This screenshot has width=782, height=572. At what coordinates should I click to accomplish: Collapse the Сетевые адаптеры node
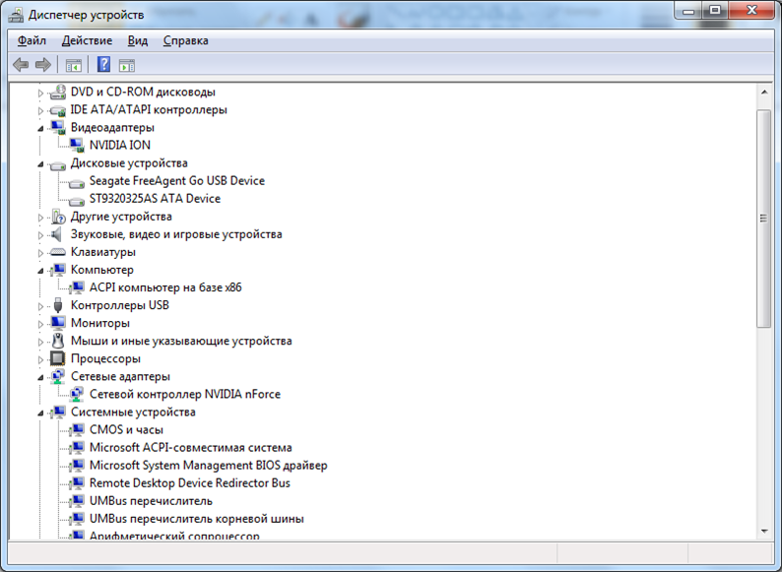tap(41, 377)
